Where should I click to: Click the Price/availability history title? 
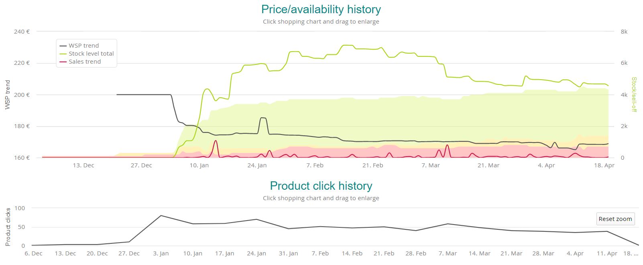321,9
